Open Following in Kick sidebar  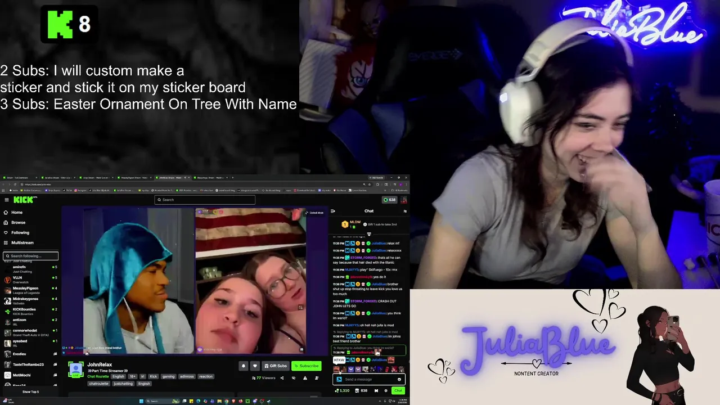coord(16,232)
